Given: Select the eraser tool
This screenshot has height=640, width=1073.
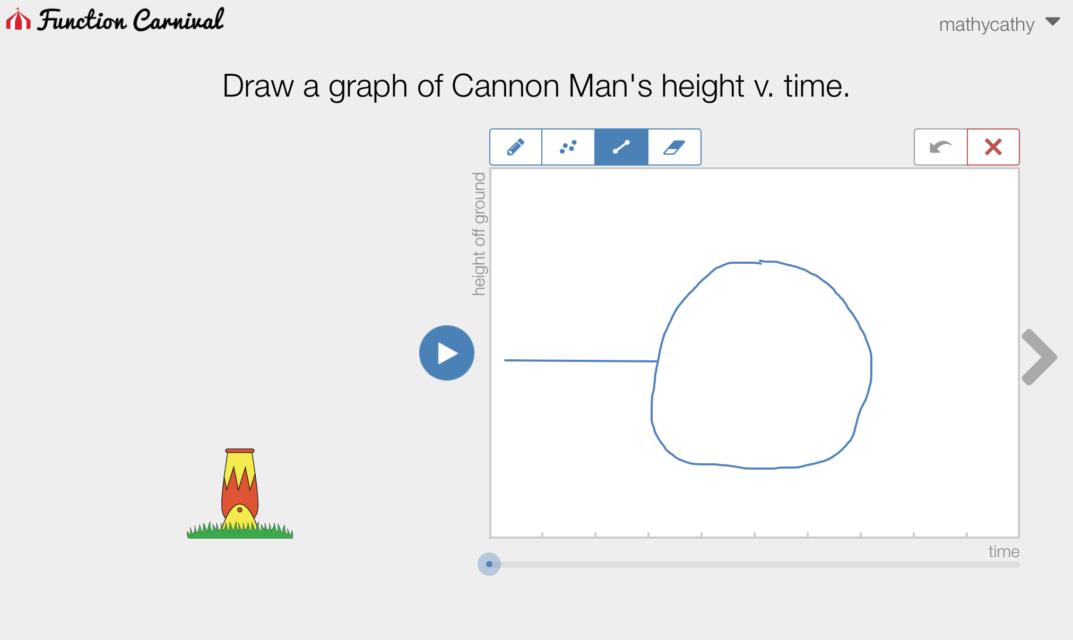Looking at the screenshot, I should [674, 147].
